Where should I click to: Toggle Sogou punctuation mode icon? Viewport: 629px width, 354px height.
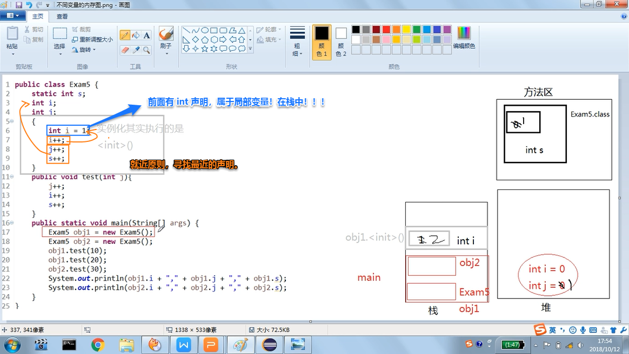point(563,330)
